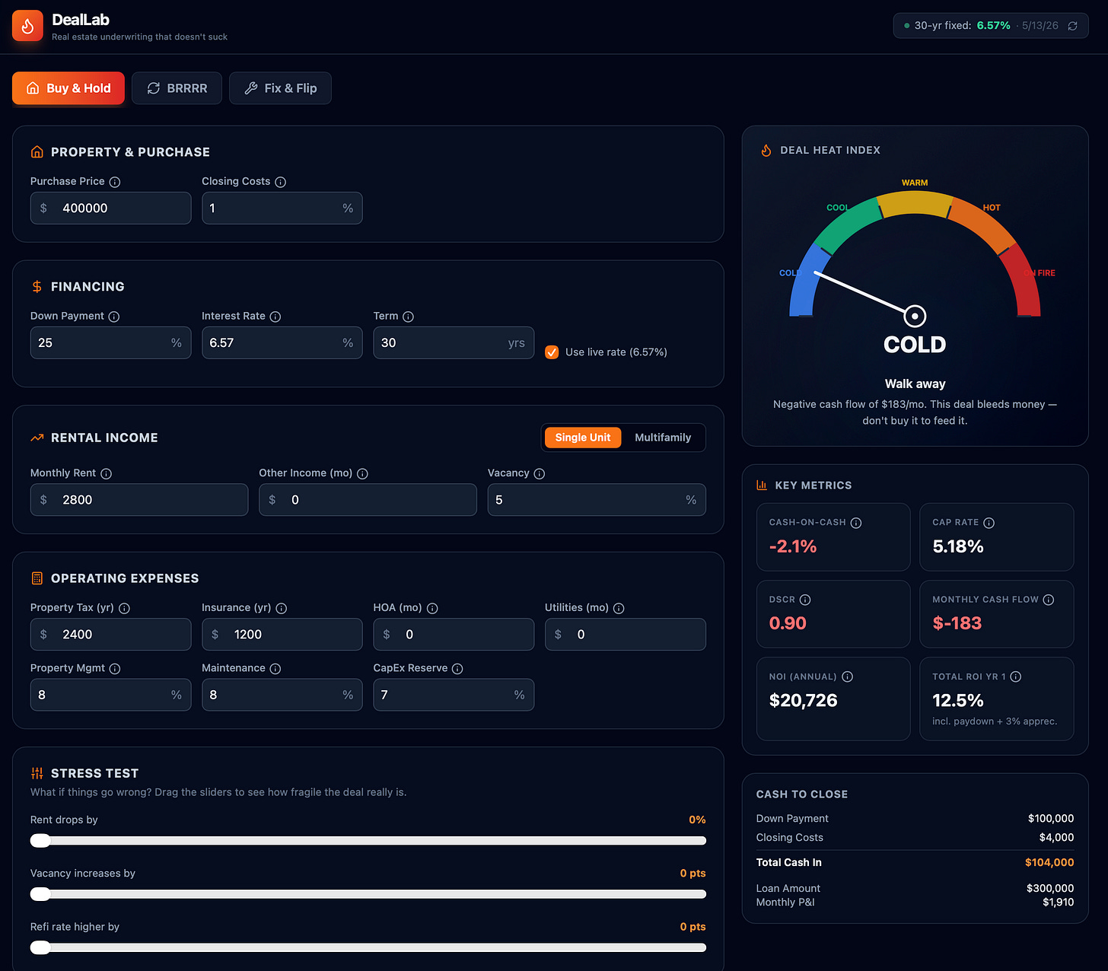The height and width of the screenshot is (971, 1108).
Task: Open the info tooltip for Cash-on-Cash
Action: pyautogui.click(x=856, y=523)
